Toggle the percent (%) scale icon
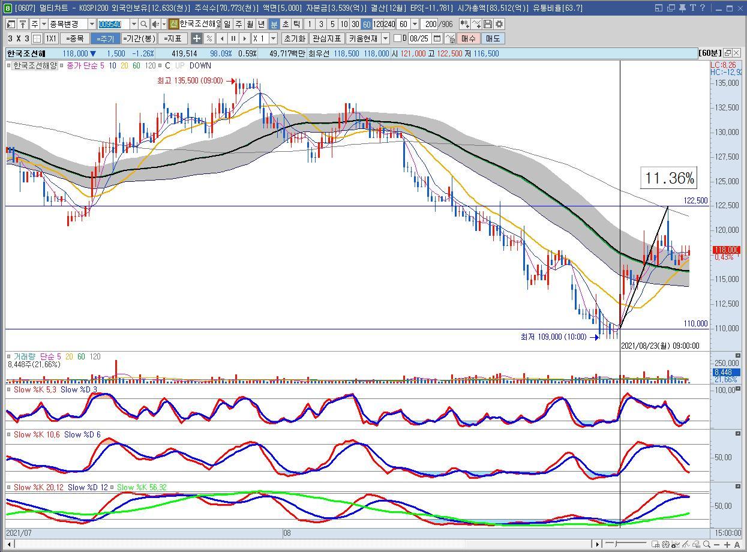 coord(209,38)
